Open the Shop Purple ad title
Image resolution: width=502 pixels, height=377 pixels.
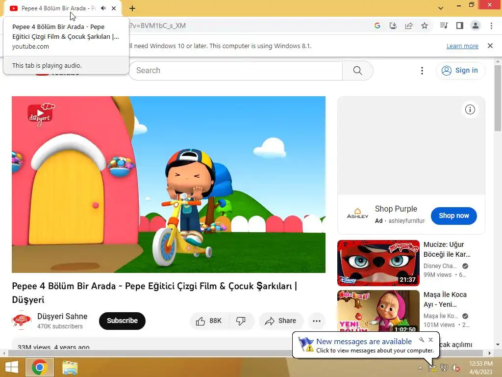coord(396,209)
